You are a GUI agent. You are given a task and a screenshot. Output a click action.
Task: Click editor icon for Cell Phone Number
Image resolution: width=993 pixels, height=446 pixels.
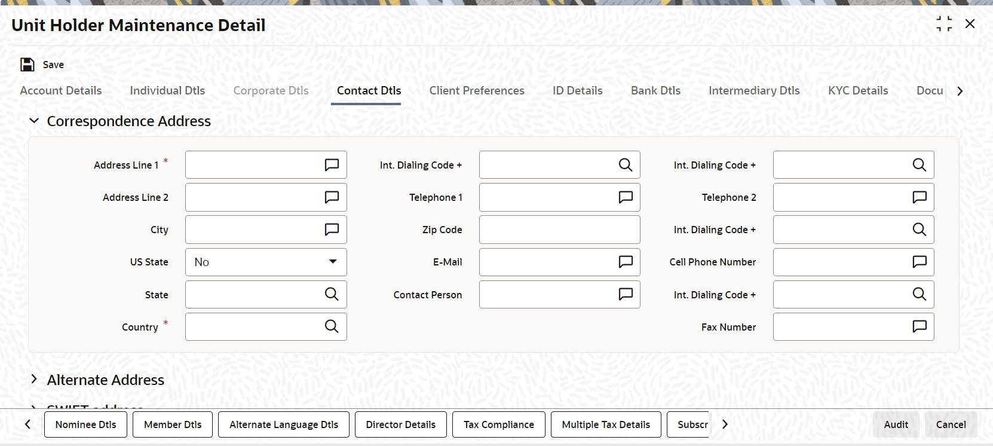tap(920, 262)
